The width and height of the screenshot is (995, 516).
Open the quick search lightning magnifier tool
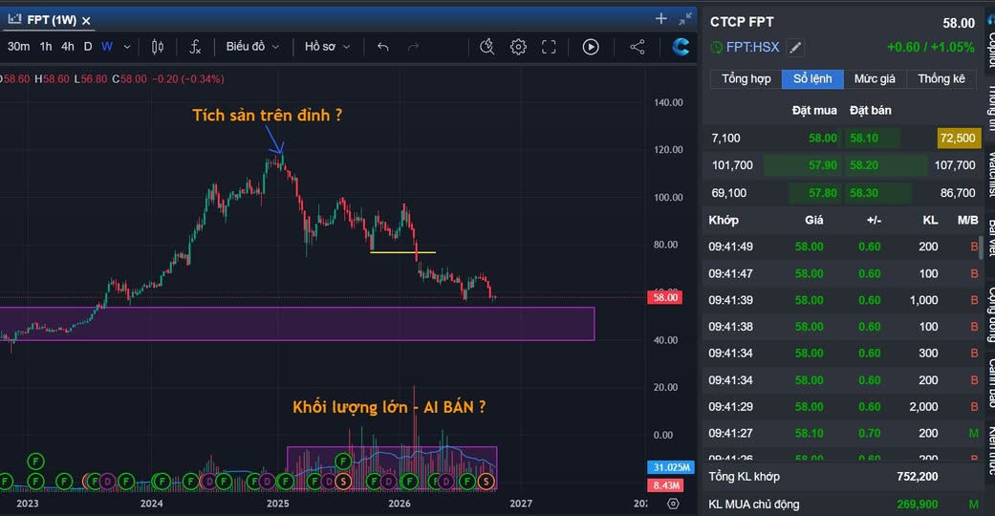tap(487, 47)
